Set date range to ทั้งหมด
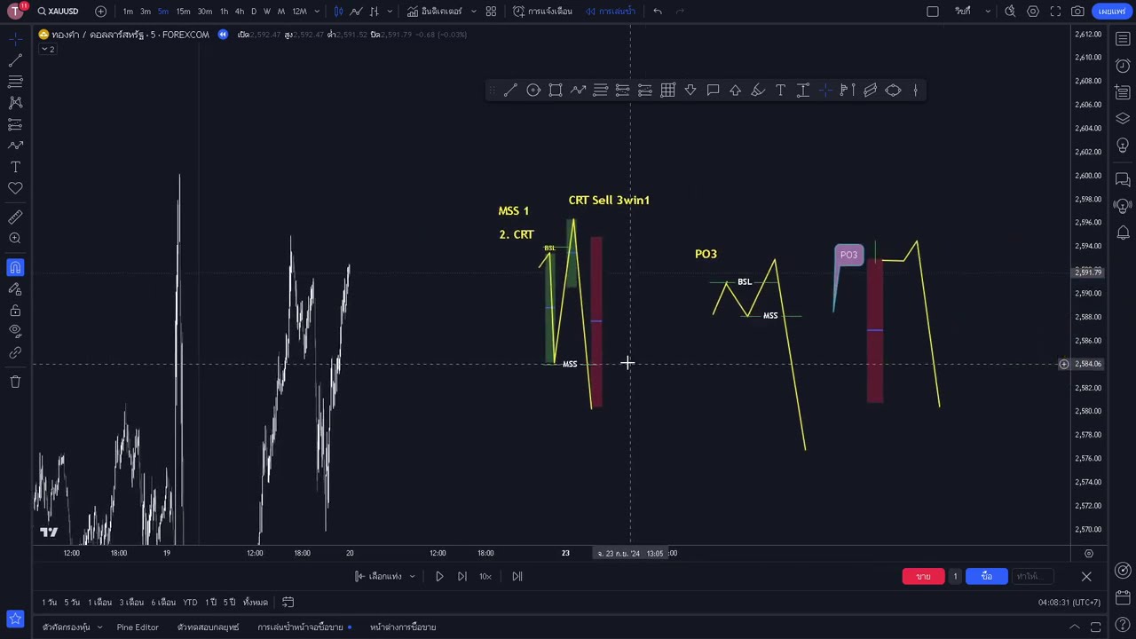 pos(256,603)
